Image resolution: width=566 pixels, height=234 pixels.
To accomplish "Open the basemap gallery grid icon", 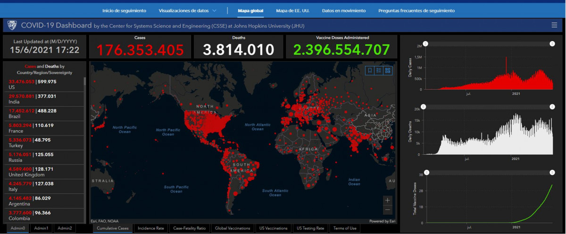I will pyautogui.click(x=388, y=70).
